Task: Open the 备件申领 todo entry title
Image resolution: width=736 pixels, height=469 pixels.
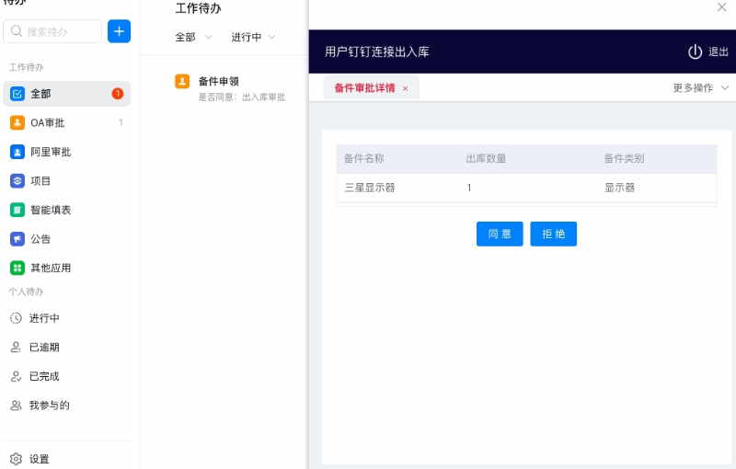Action: [x=219, y=81]
